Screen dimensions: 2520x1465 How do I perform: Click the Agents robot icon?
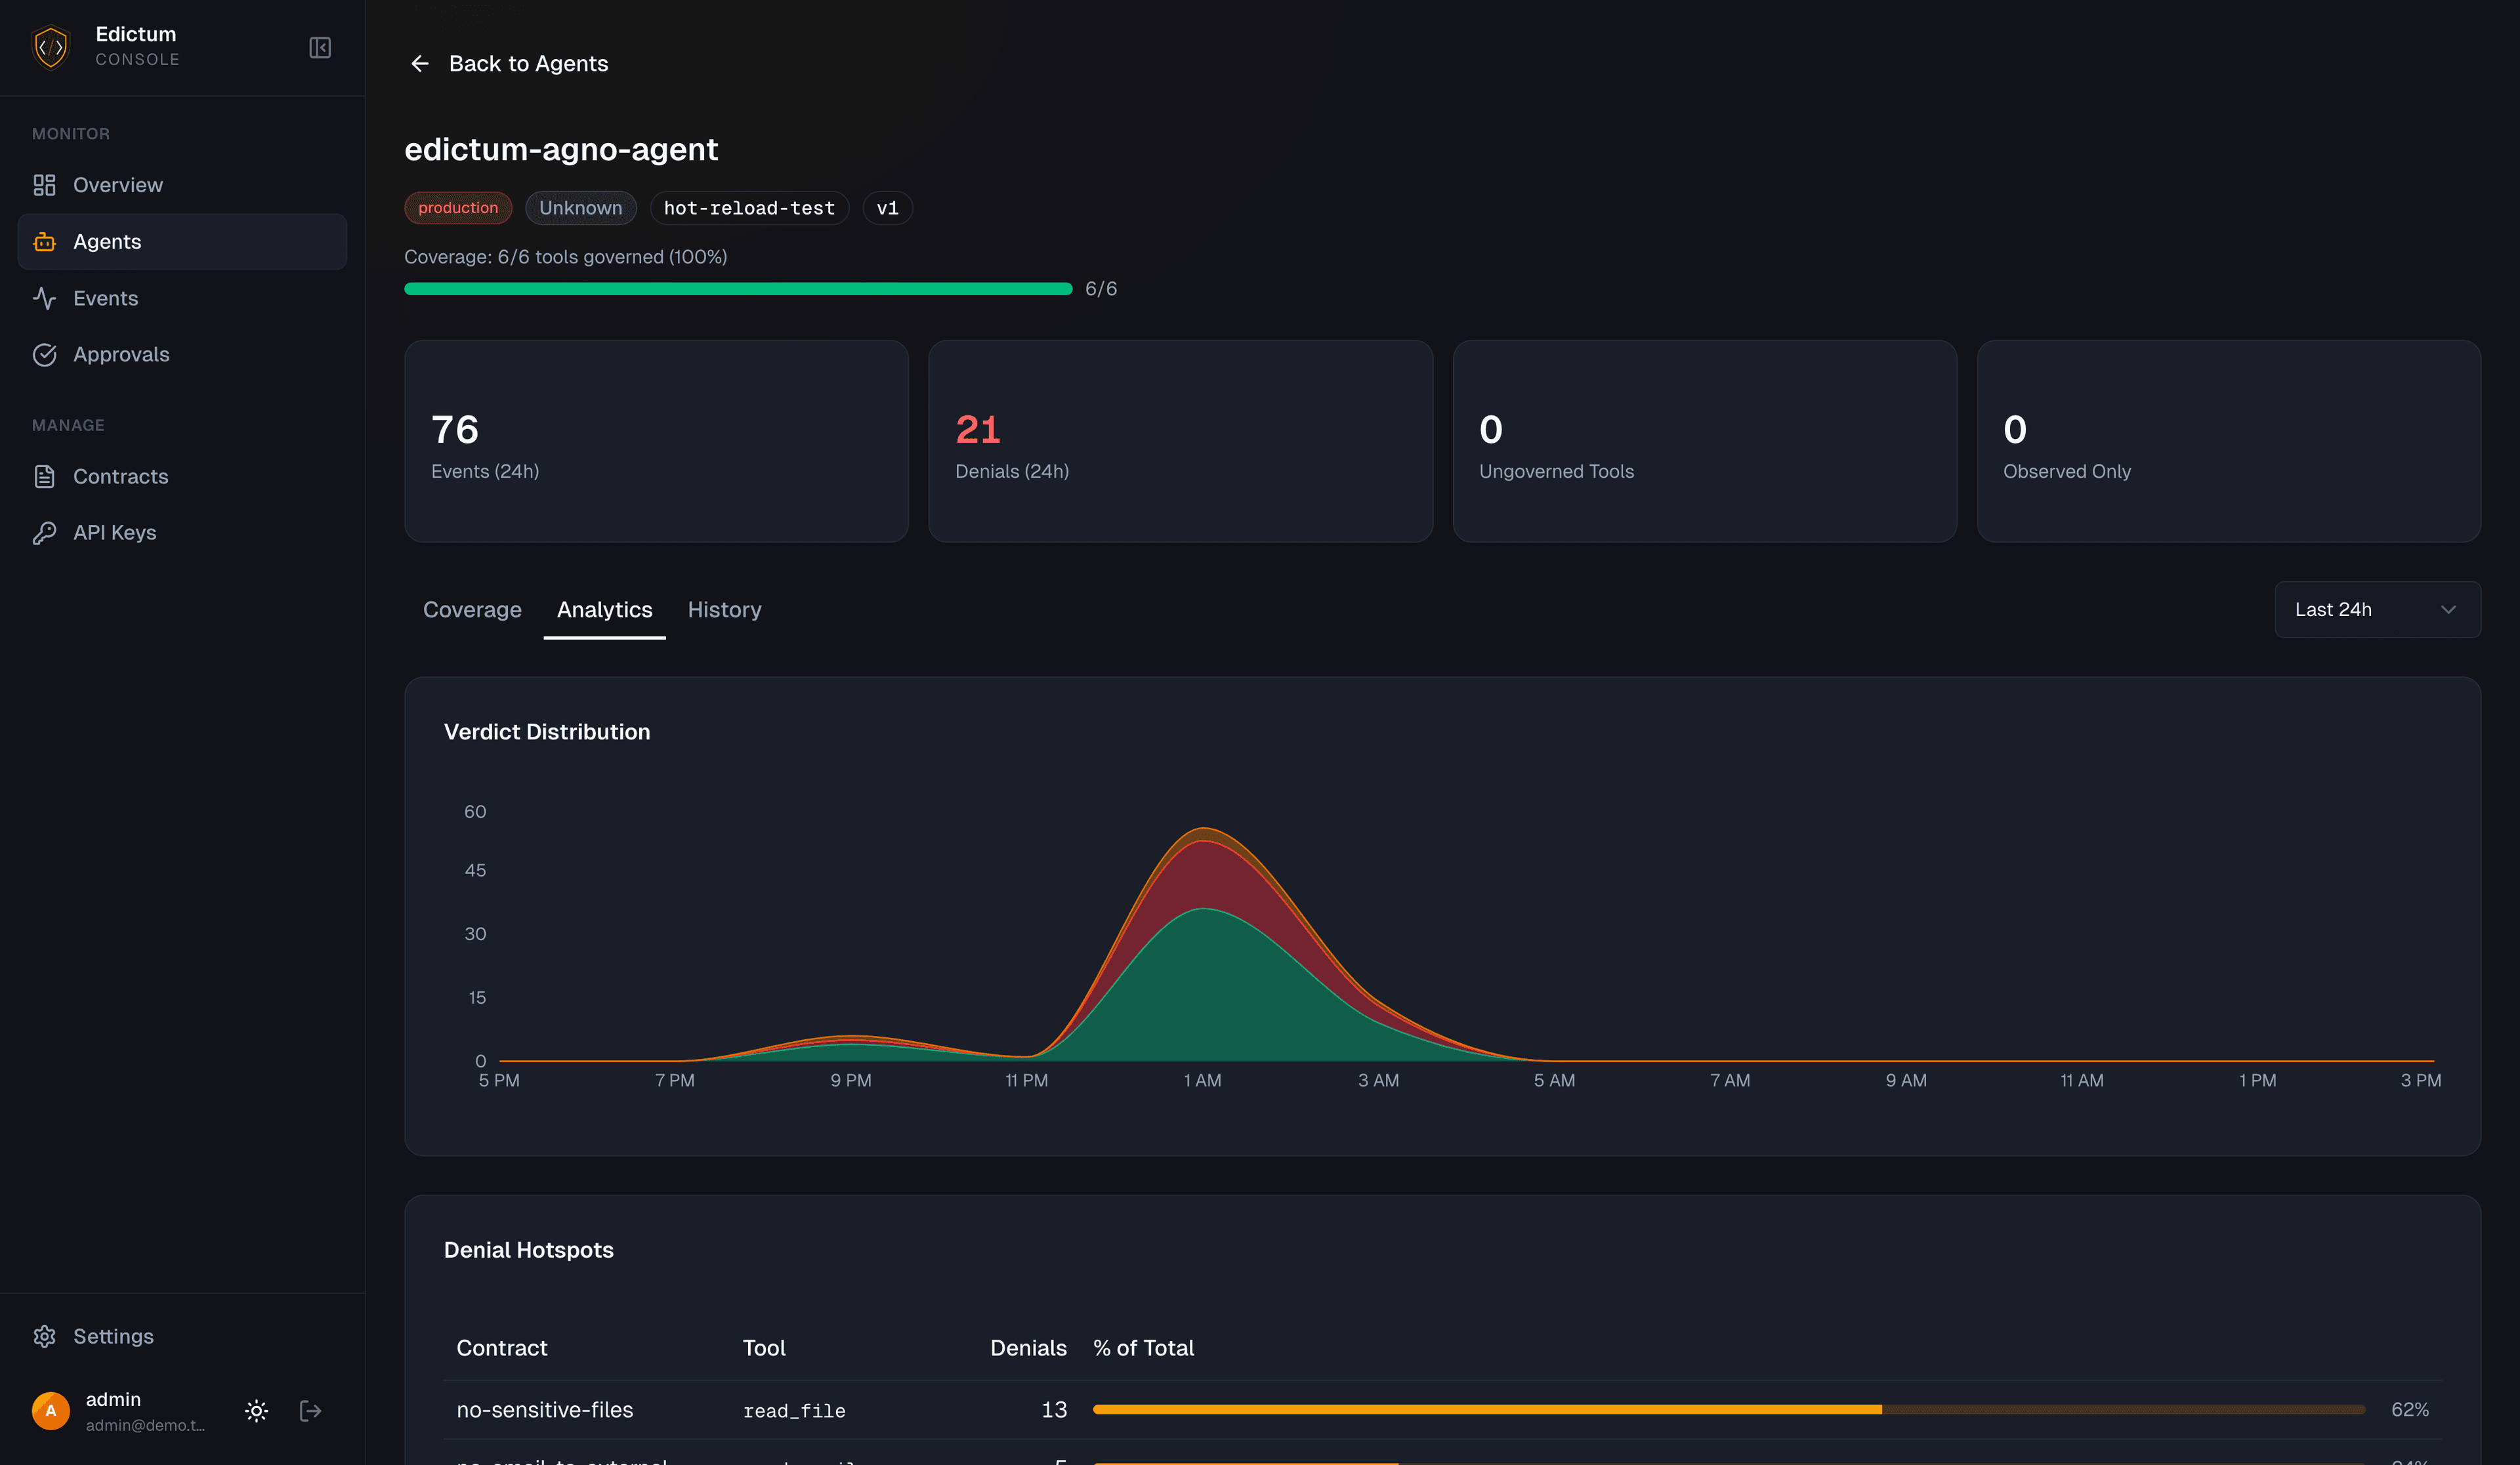[x=45, y=241]
